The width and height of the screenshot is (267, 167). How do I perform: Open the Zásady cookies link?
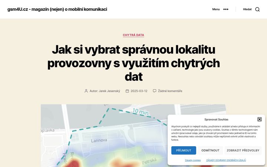click(x=193, y=160)
